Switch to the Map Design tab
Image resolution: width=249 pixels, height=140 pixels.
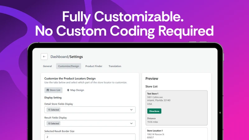click(x=76, y=90)
